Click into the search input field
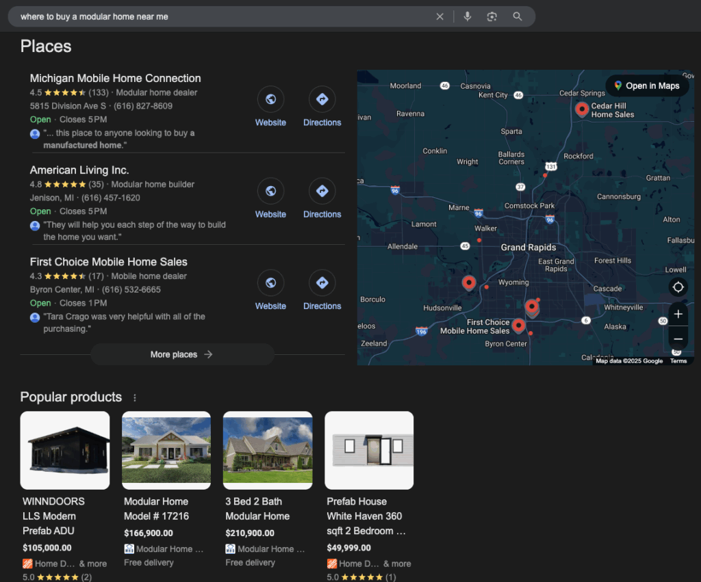The image size is (701, 582). tap(219, 16)
